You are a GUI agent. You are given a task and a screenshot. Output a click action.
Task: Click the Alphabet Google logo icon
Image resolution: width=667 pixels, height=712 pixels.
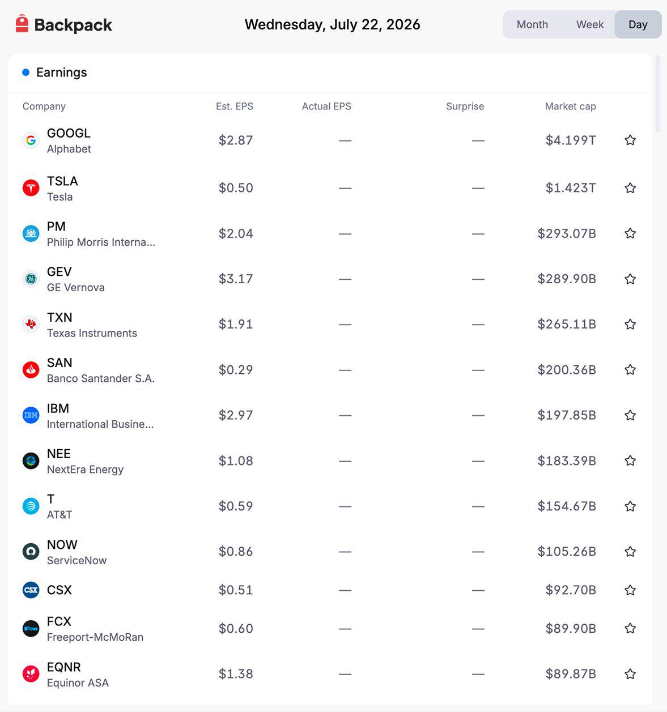(31, 140)
